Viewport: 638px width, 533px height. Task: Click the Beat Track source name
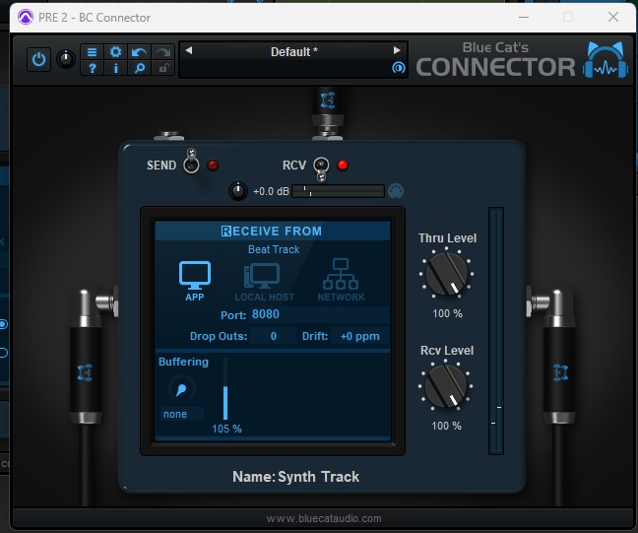pos(274,249)
